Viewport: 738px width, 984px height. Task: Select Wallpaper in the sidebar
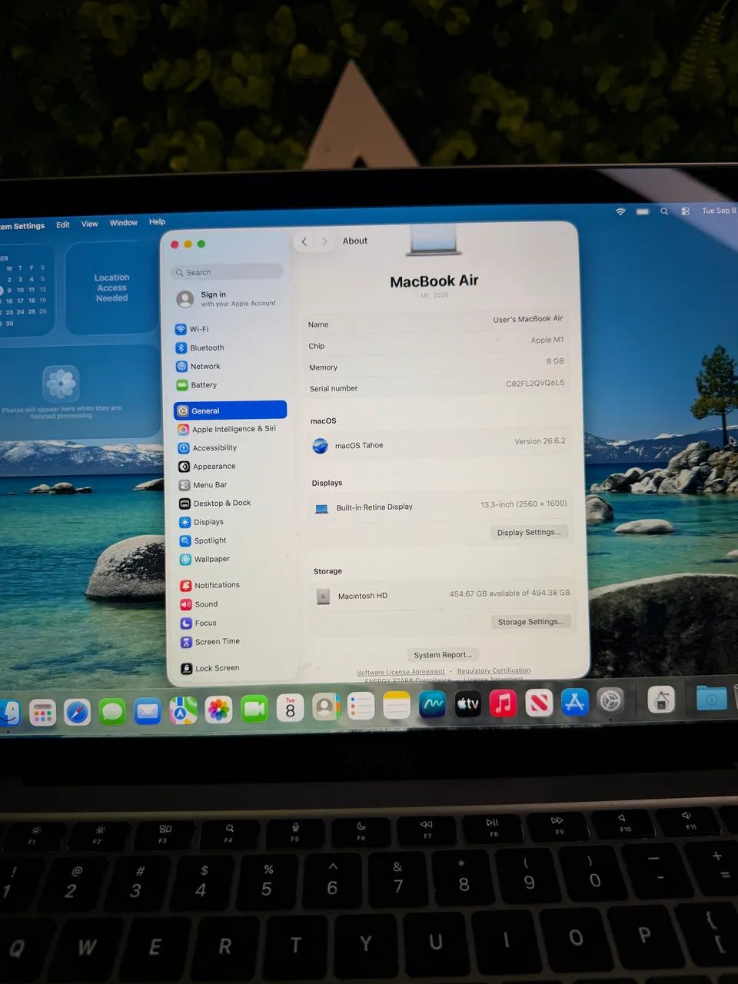(x=204, y=559)
